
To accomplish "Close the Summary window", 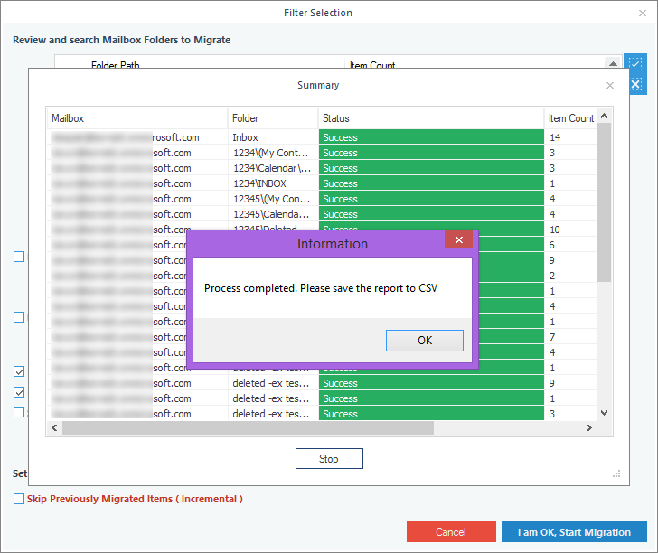I will click(x=610, y=86).
